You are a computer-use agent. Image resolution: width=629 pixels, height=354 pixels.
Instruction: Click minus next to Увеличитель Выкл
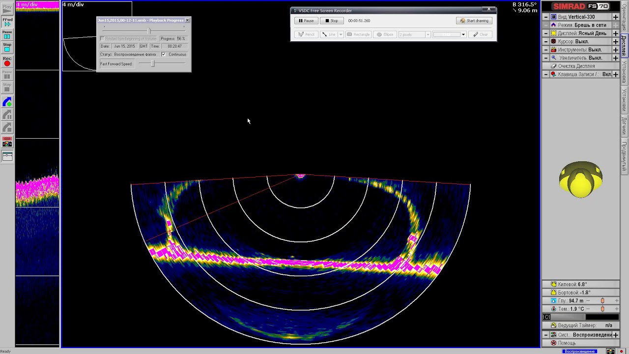coord(545,58)
